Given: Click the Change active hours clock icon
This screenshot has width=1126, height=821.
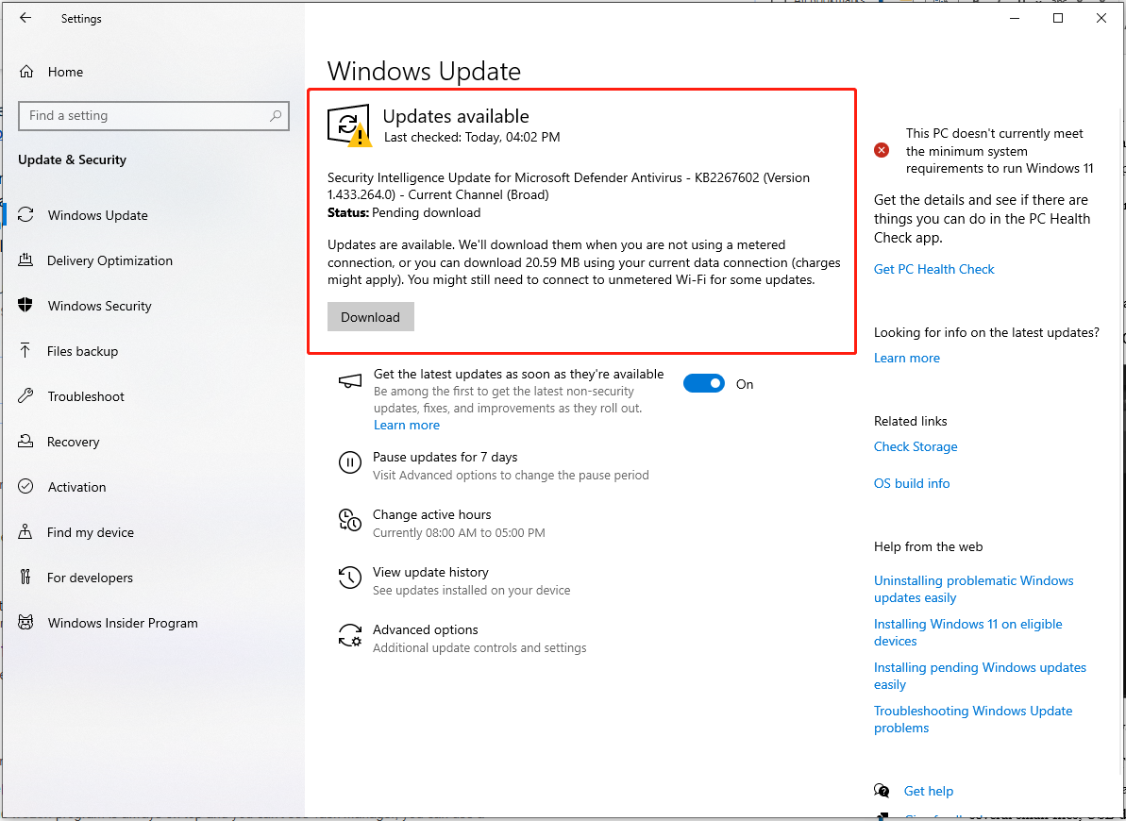Looking at the screenshot, I should 350,520.
